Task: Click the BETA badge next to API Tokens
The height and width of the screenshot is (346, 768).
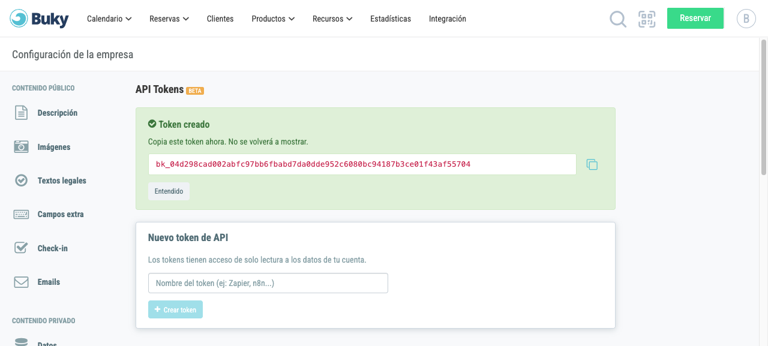Action: click(195, 91)
